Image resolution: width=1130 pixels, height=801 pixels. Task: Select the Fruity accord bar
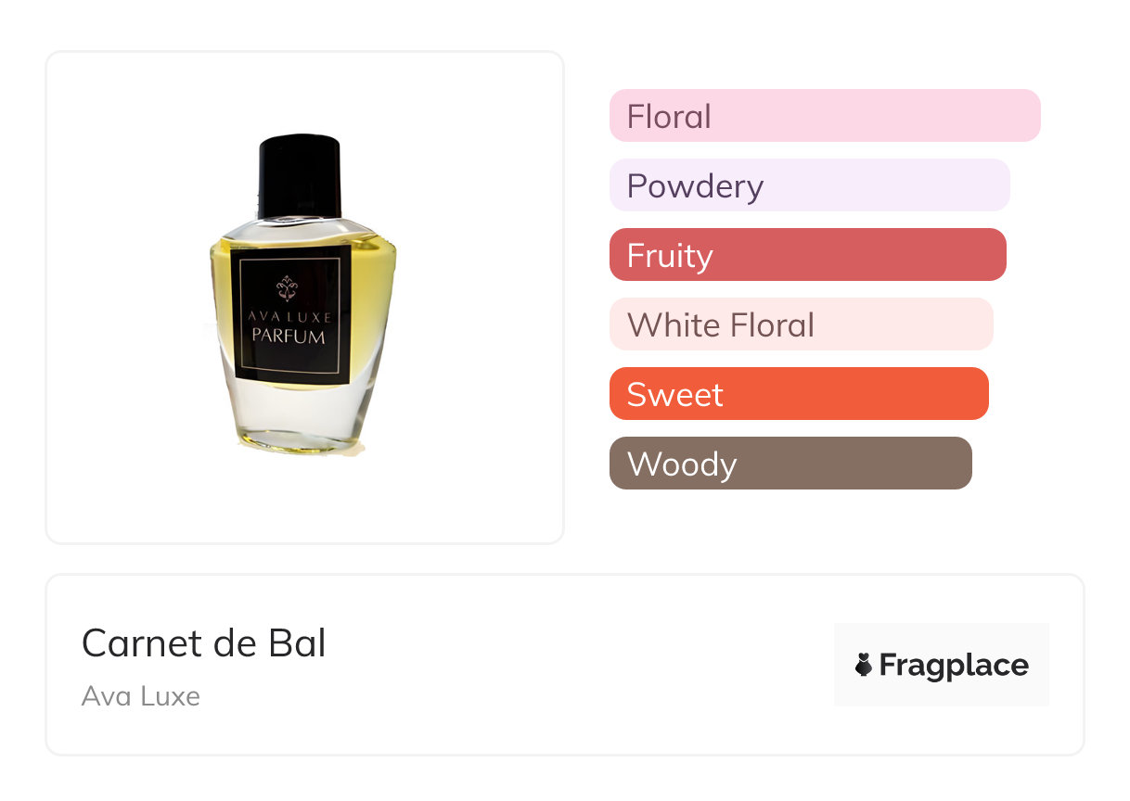tap(807, 255)
